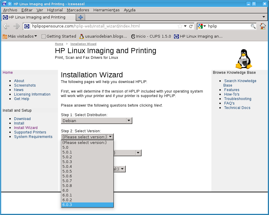Viewport: 269px width, 215px height.
Task: Open the list all tabs arrow
Action: coord(264,17)
